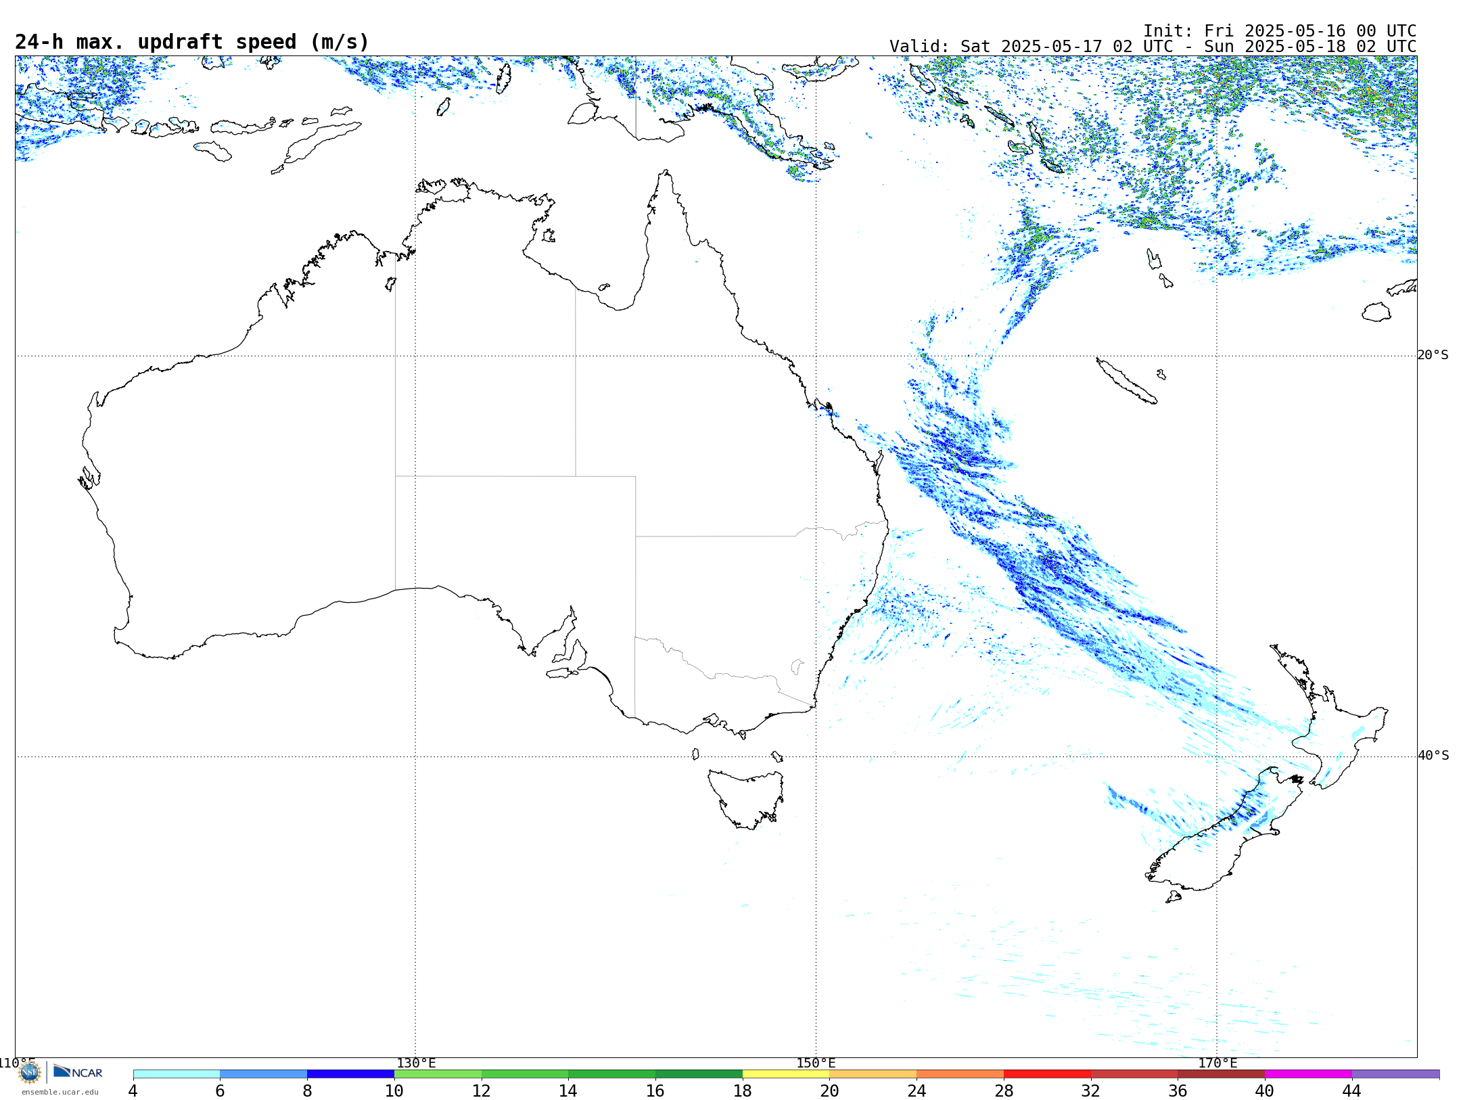Click the map title '24-h max. updraft speed (m/s)'
Image resolution: width=1461 pixels, height=1100 pixels.
[x=192, y=42]
